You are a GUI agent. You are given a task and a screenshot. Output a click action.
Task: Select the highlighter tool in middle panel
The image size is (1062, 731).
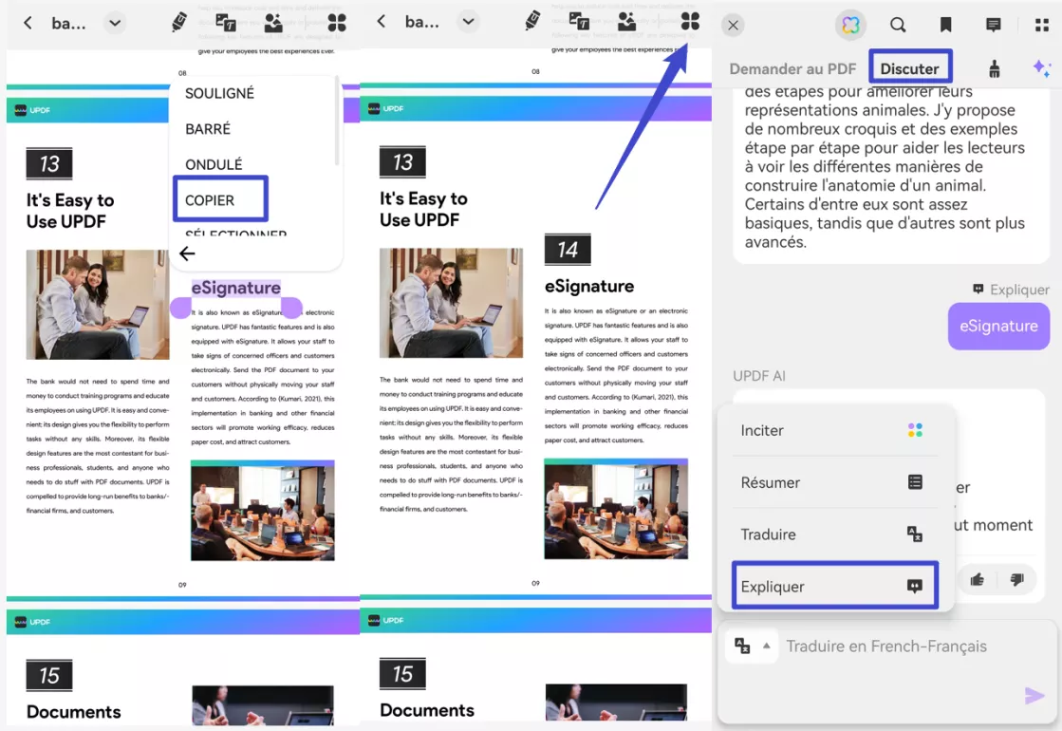pyautogui.click(x=532, y=20)
